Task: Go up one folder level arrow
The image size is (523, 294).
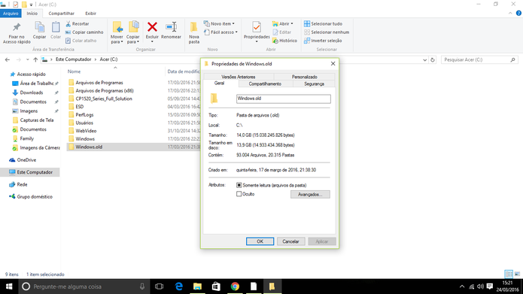Action: click(35, 59)
